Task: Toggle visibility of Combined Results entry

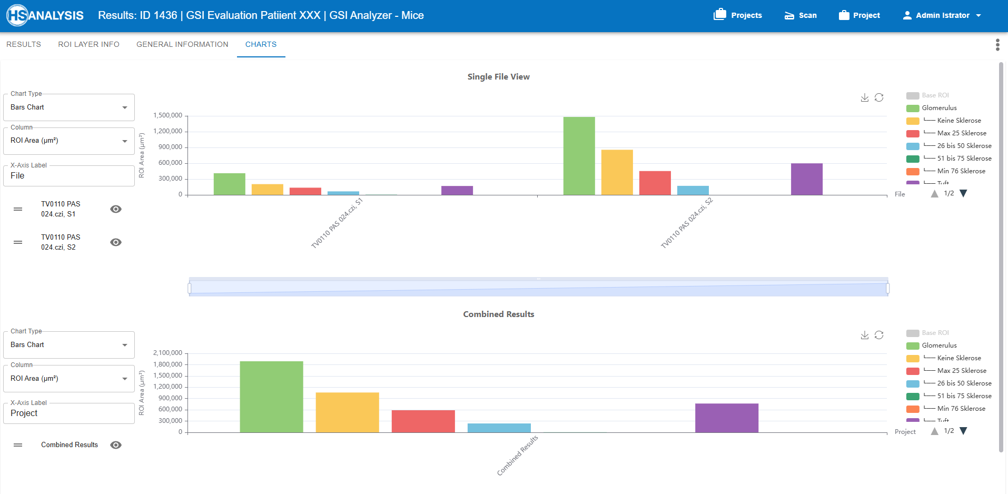Action: pyautogui.click(x=116, y=445)
